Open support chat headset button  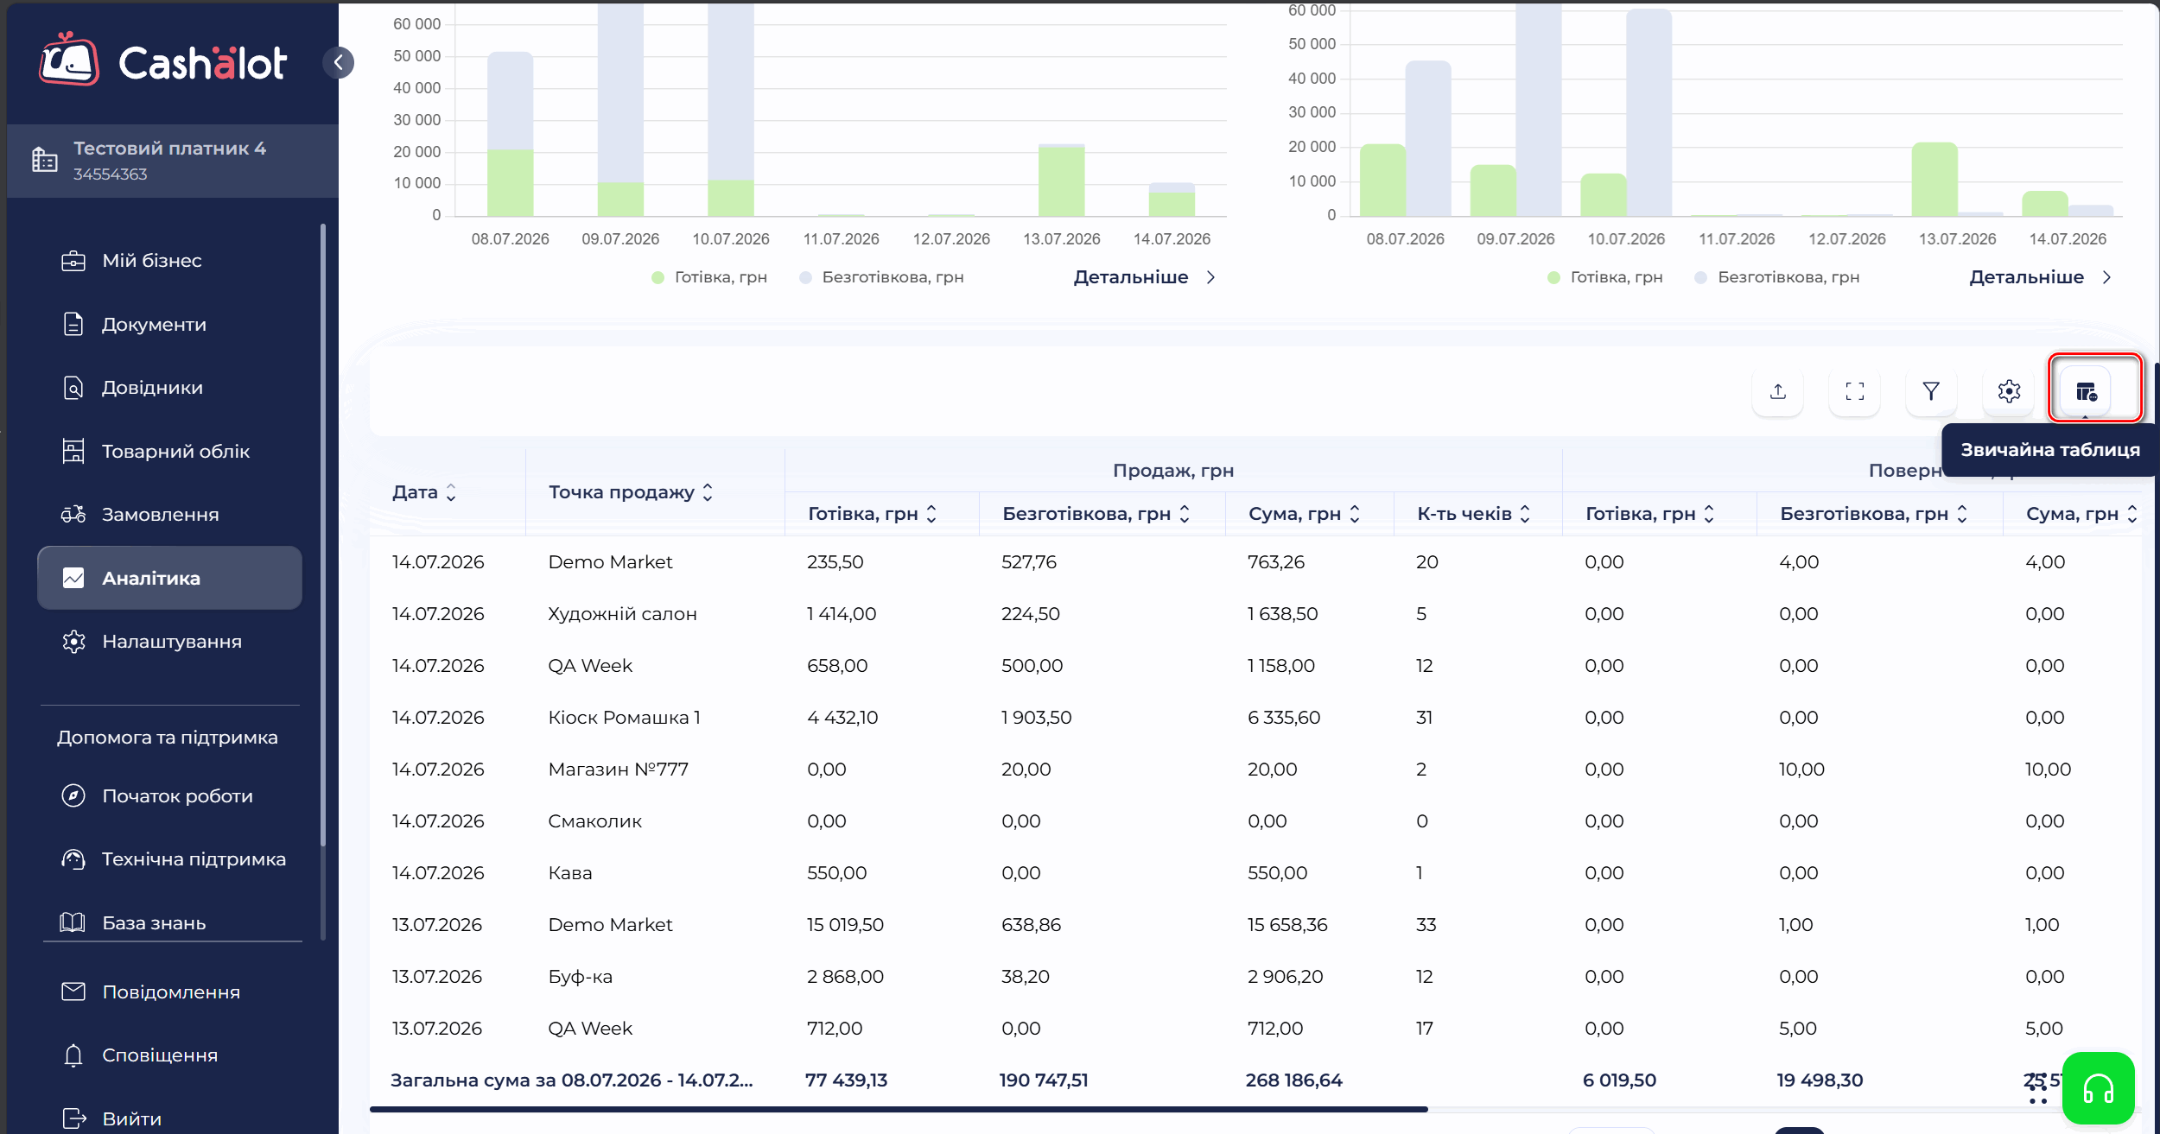(2098, 1088)
